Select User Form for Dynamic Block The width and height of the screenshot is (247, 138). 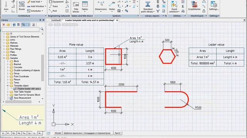point(27,95)
